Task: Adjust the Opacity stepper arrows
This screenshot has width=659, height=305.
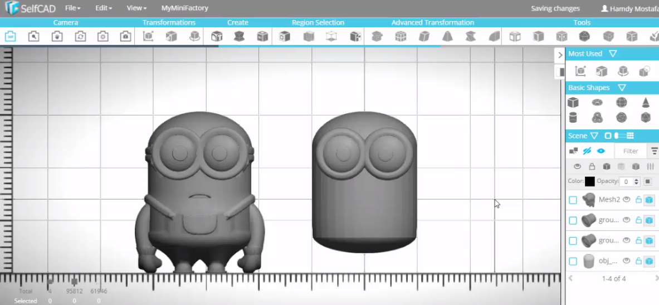Action: (x=636, y=182)
